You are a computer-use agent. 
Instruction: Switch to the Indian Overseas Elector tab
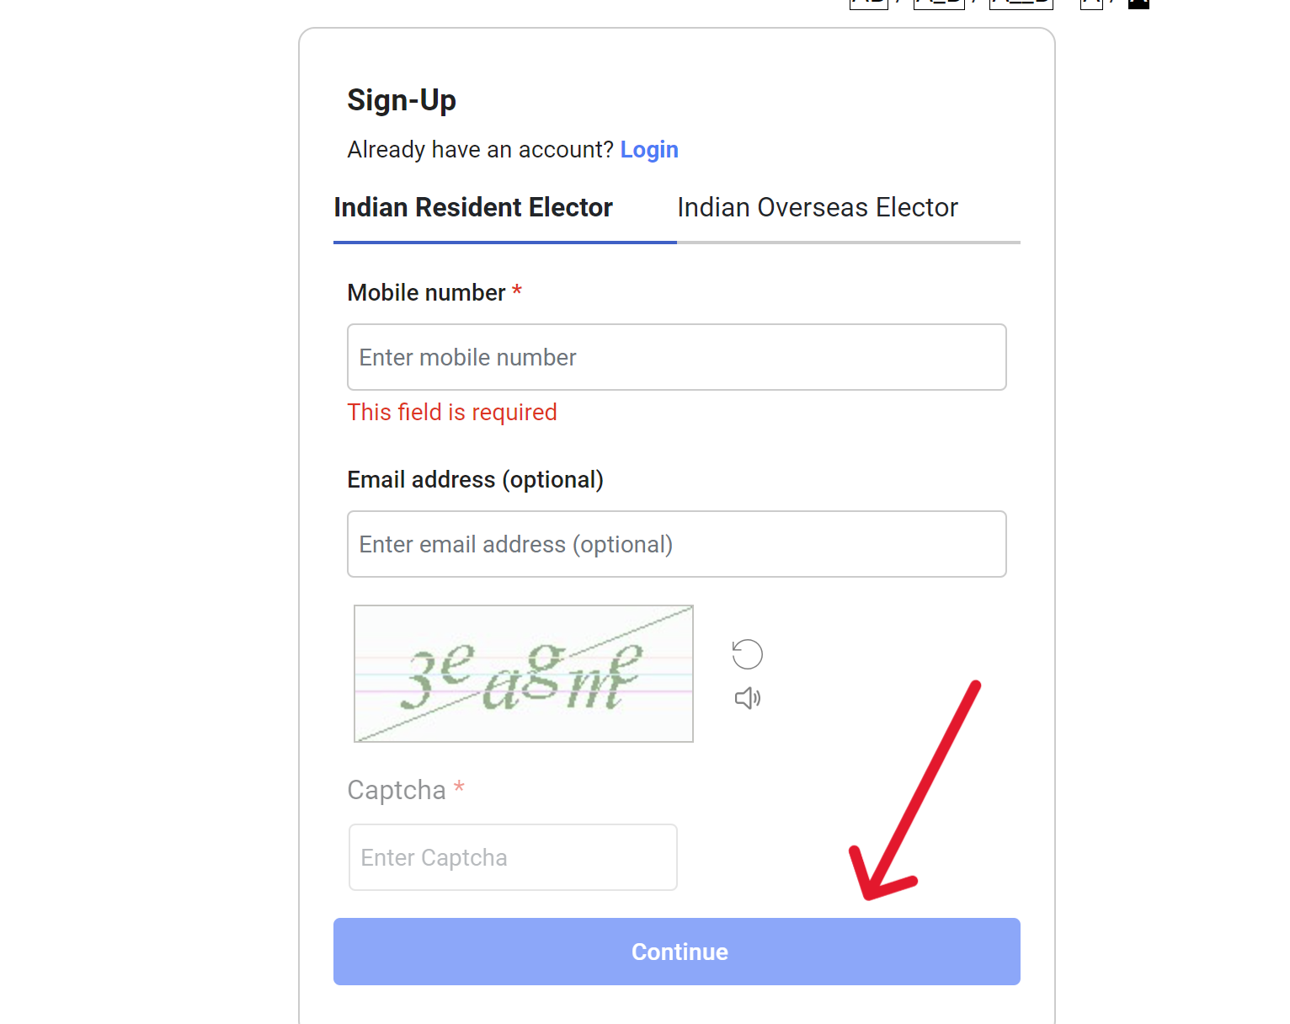coord(817,207)
